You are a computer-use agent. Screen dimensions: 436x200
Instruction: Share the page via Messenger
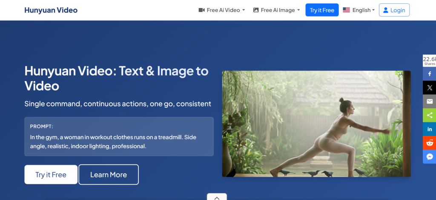(x=429, y=157)
